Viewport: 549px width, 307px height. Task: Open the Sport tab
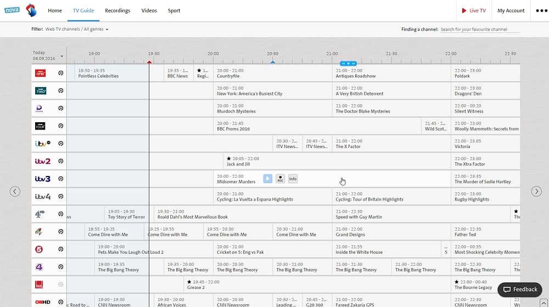click(x=173, y=10)
